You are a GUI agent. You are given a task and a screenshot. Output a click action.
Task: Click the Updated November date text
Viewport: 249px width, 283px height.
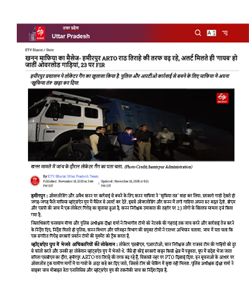[x=125, y=183]
